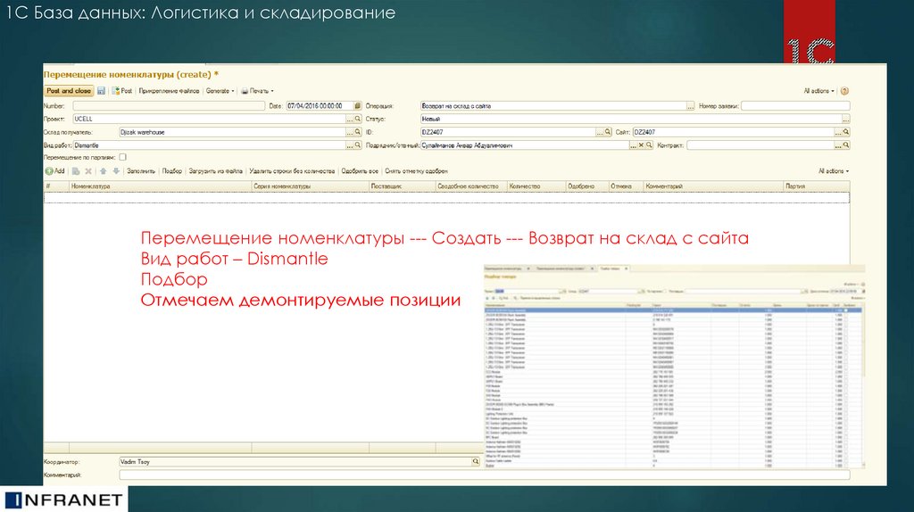This screenshot has height=512, width=914.
Task: Open the search magnifier for Вид работ field
Action: click(358, 145)
